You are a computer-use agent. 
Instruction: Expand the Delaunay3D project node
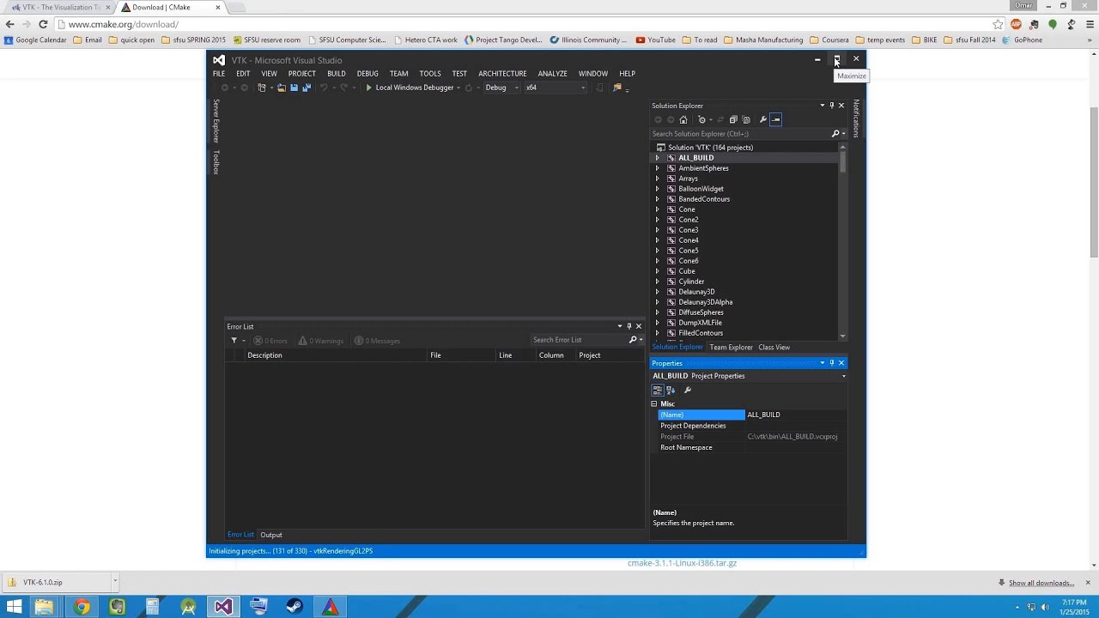coord(658,292)
